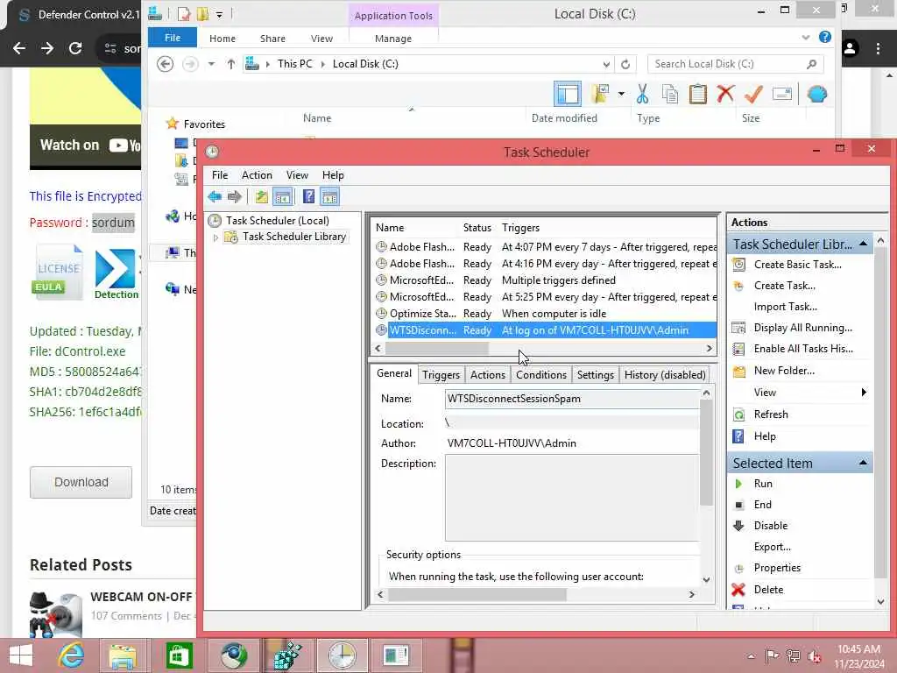Screen dimensions: 897x673
Task: Click the Create Task action
Action: (x=784, y=286)
